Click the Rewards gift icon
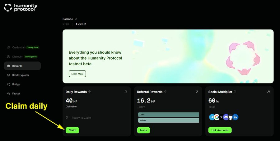The height and width of the screenshot is (141, 280). tap(8, 66)
